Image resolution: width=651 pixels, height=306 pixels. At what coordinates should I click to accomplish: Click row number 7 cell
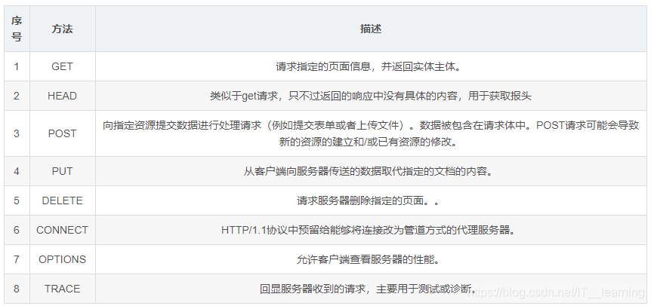(17, 259)
